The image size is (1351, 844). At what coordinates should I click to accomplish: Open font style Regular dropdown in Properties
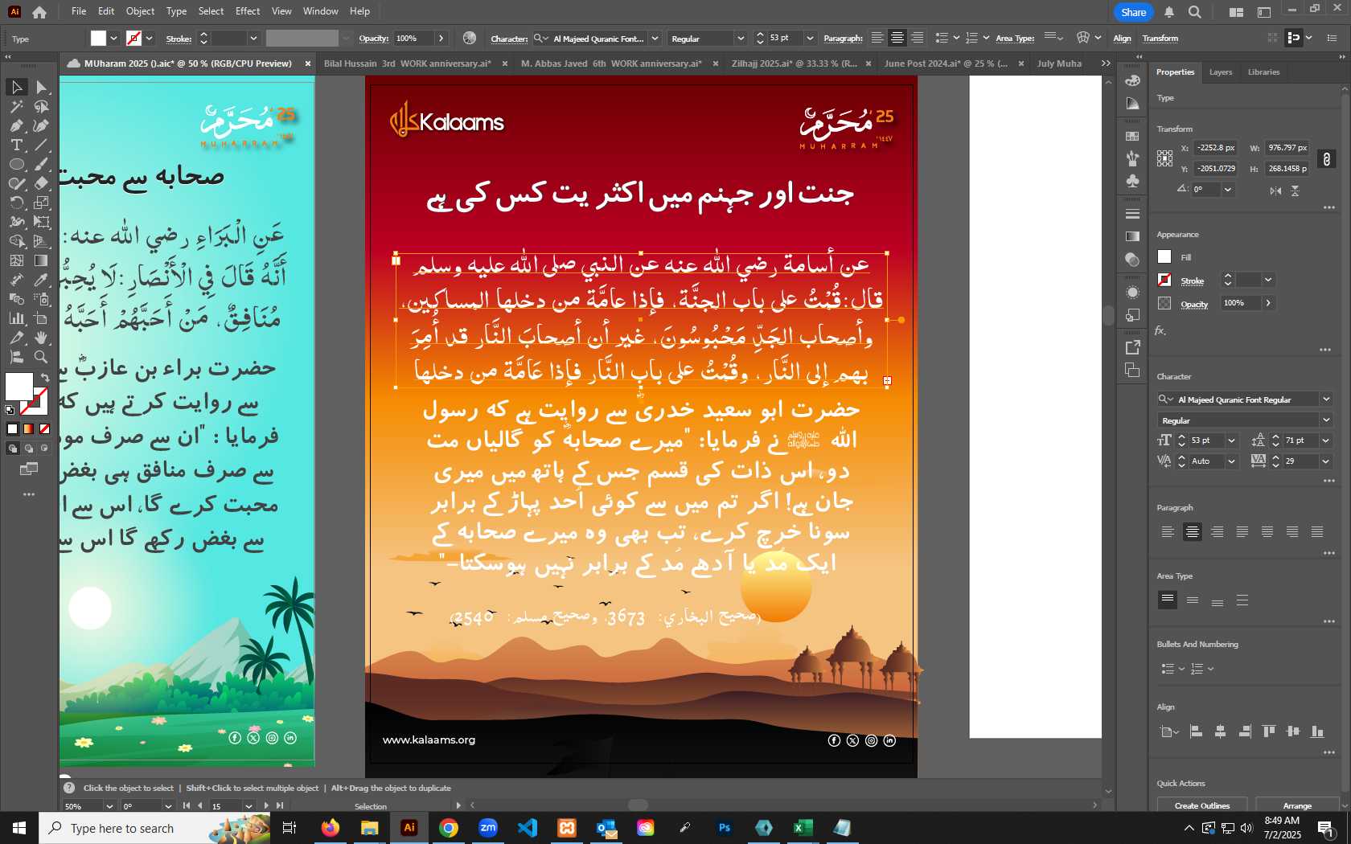point(1326,420)
